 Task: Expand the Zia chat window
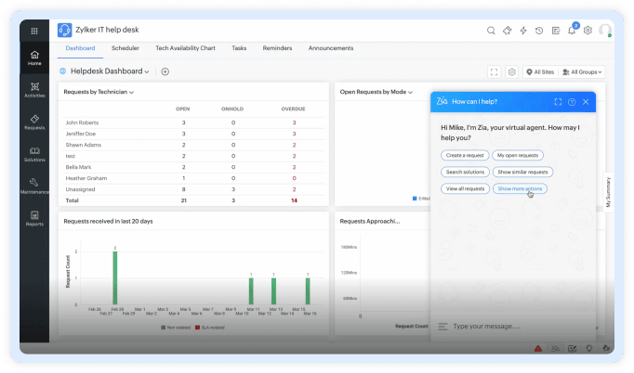(558, 102)
